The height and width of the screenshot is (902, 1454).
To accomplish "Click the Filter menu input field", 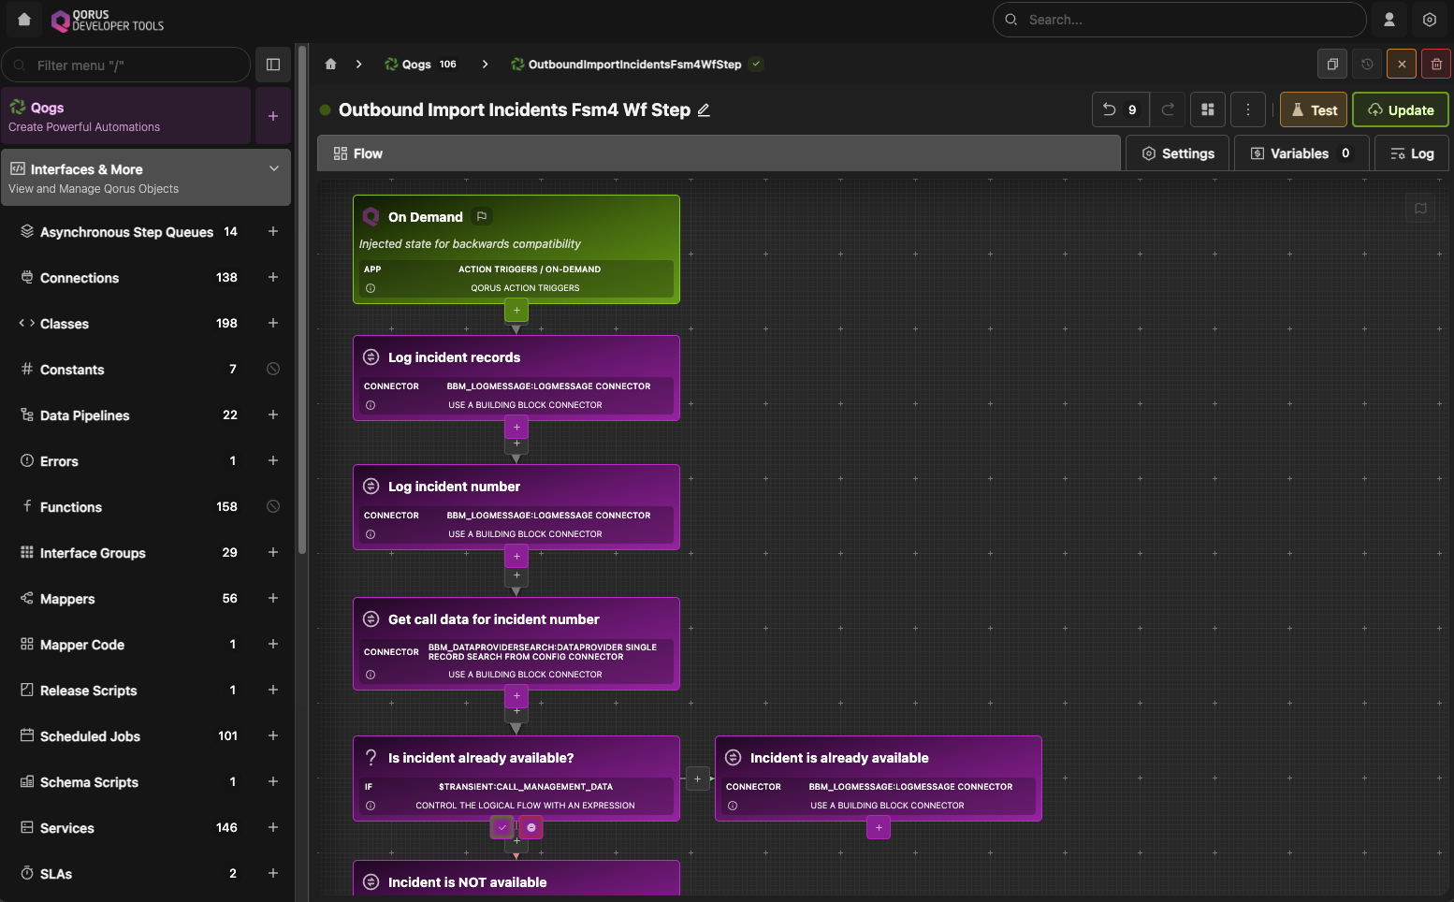I will pos(131,65).
